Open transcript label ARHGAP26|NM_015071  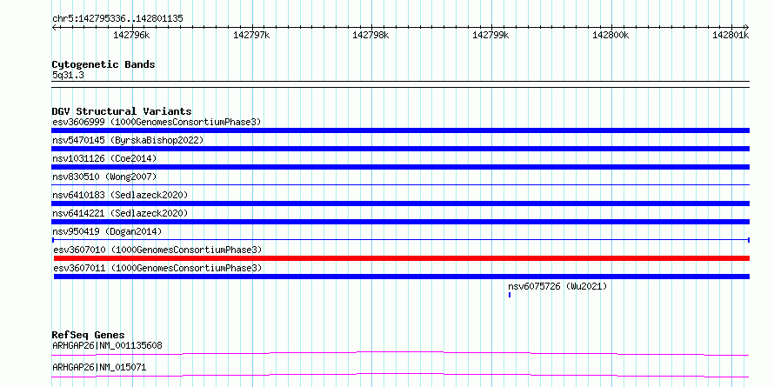pyautogui.click(x=99, y=367)
